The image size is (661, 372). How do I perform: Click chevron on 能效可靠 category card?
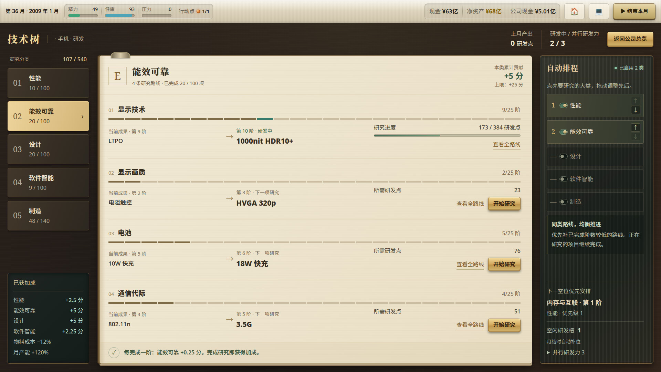click(x=82, y=117)
